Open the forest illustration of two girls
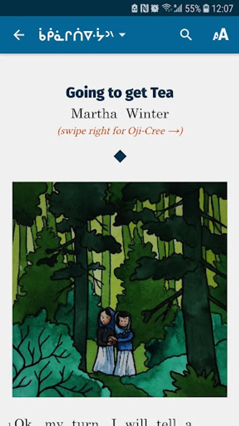This screenshot has height=426, width=239. coord(119,289)
